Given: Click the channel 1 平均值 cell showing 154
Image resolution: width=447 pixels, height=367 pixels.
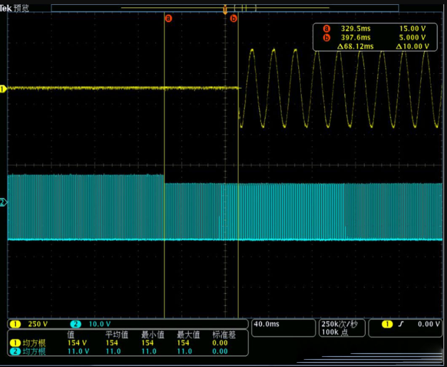Looking at the screenshot, I should pos(112,343).
